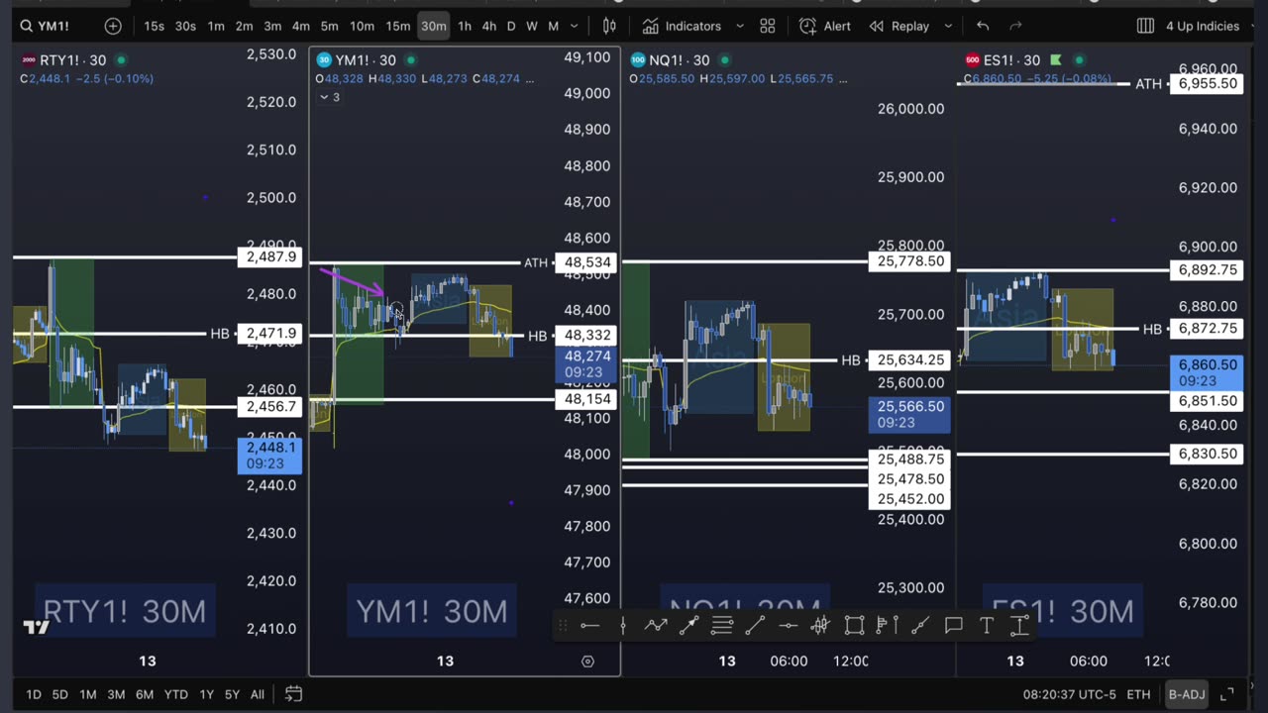This screenshot has height=713, width=1268.
Task: Select the 1m timeframe
Action: [x=216, y=26]
